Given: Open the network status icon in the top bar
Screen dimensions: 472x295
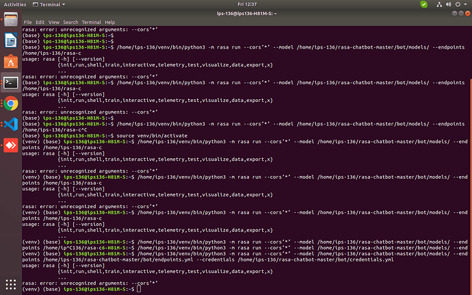Looking at the screenshot, I should (439, 5).
